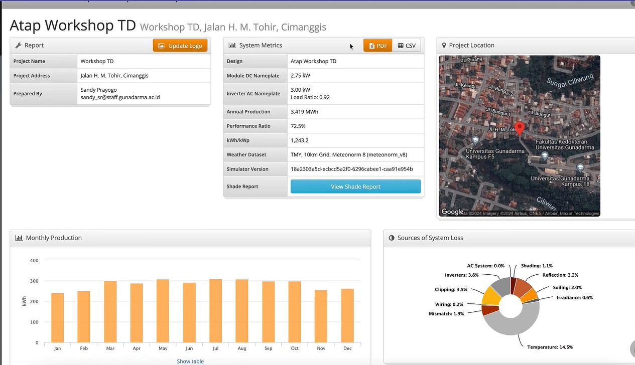Click the Dec bar in Monthly Production
Image resolution: width=635 pixels, height=365 pixels.
click(x=347, y=316)
